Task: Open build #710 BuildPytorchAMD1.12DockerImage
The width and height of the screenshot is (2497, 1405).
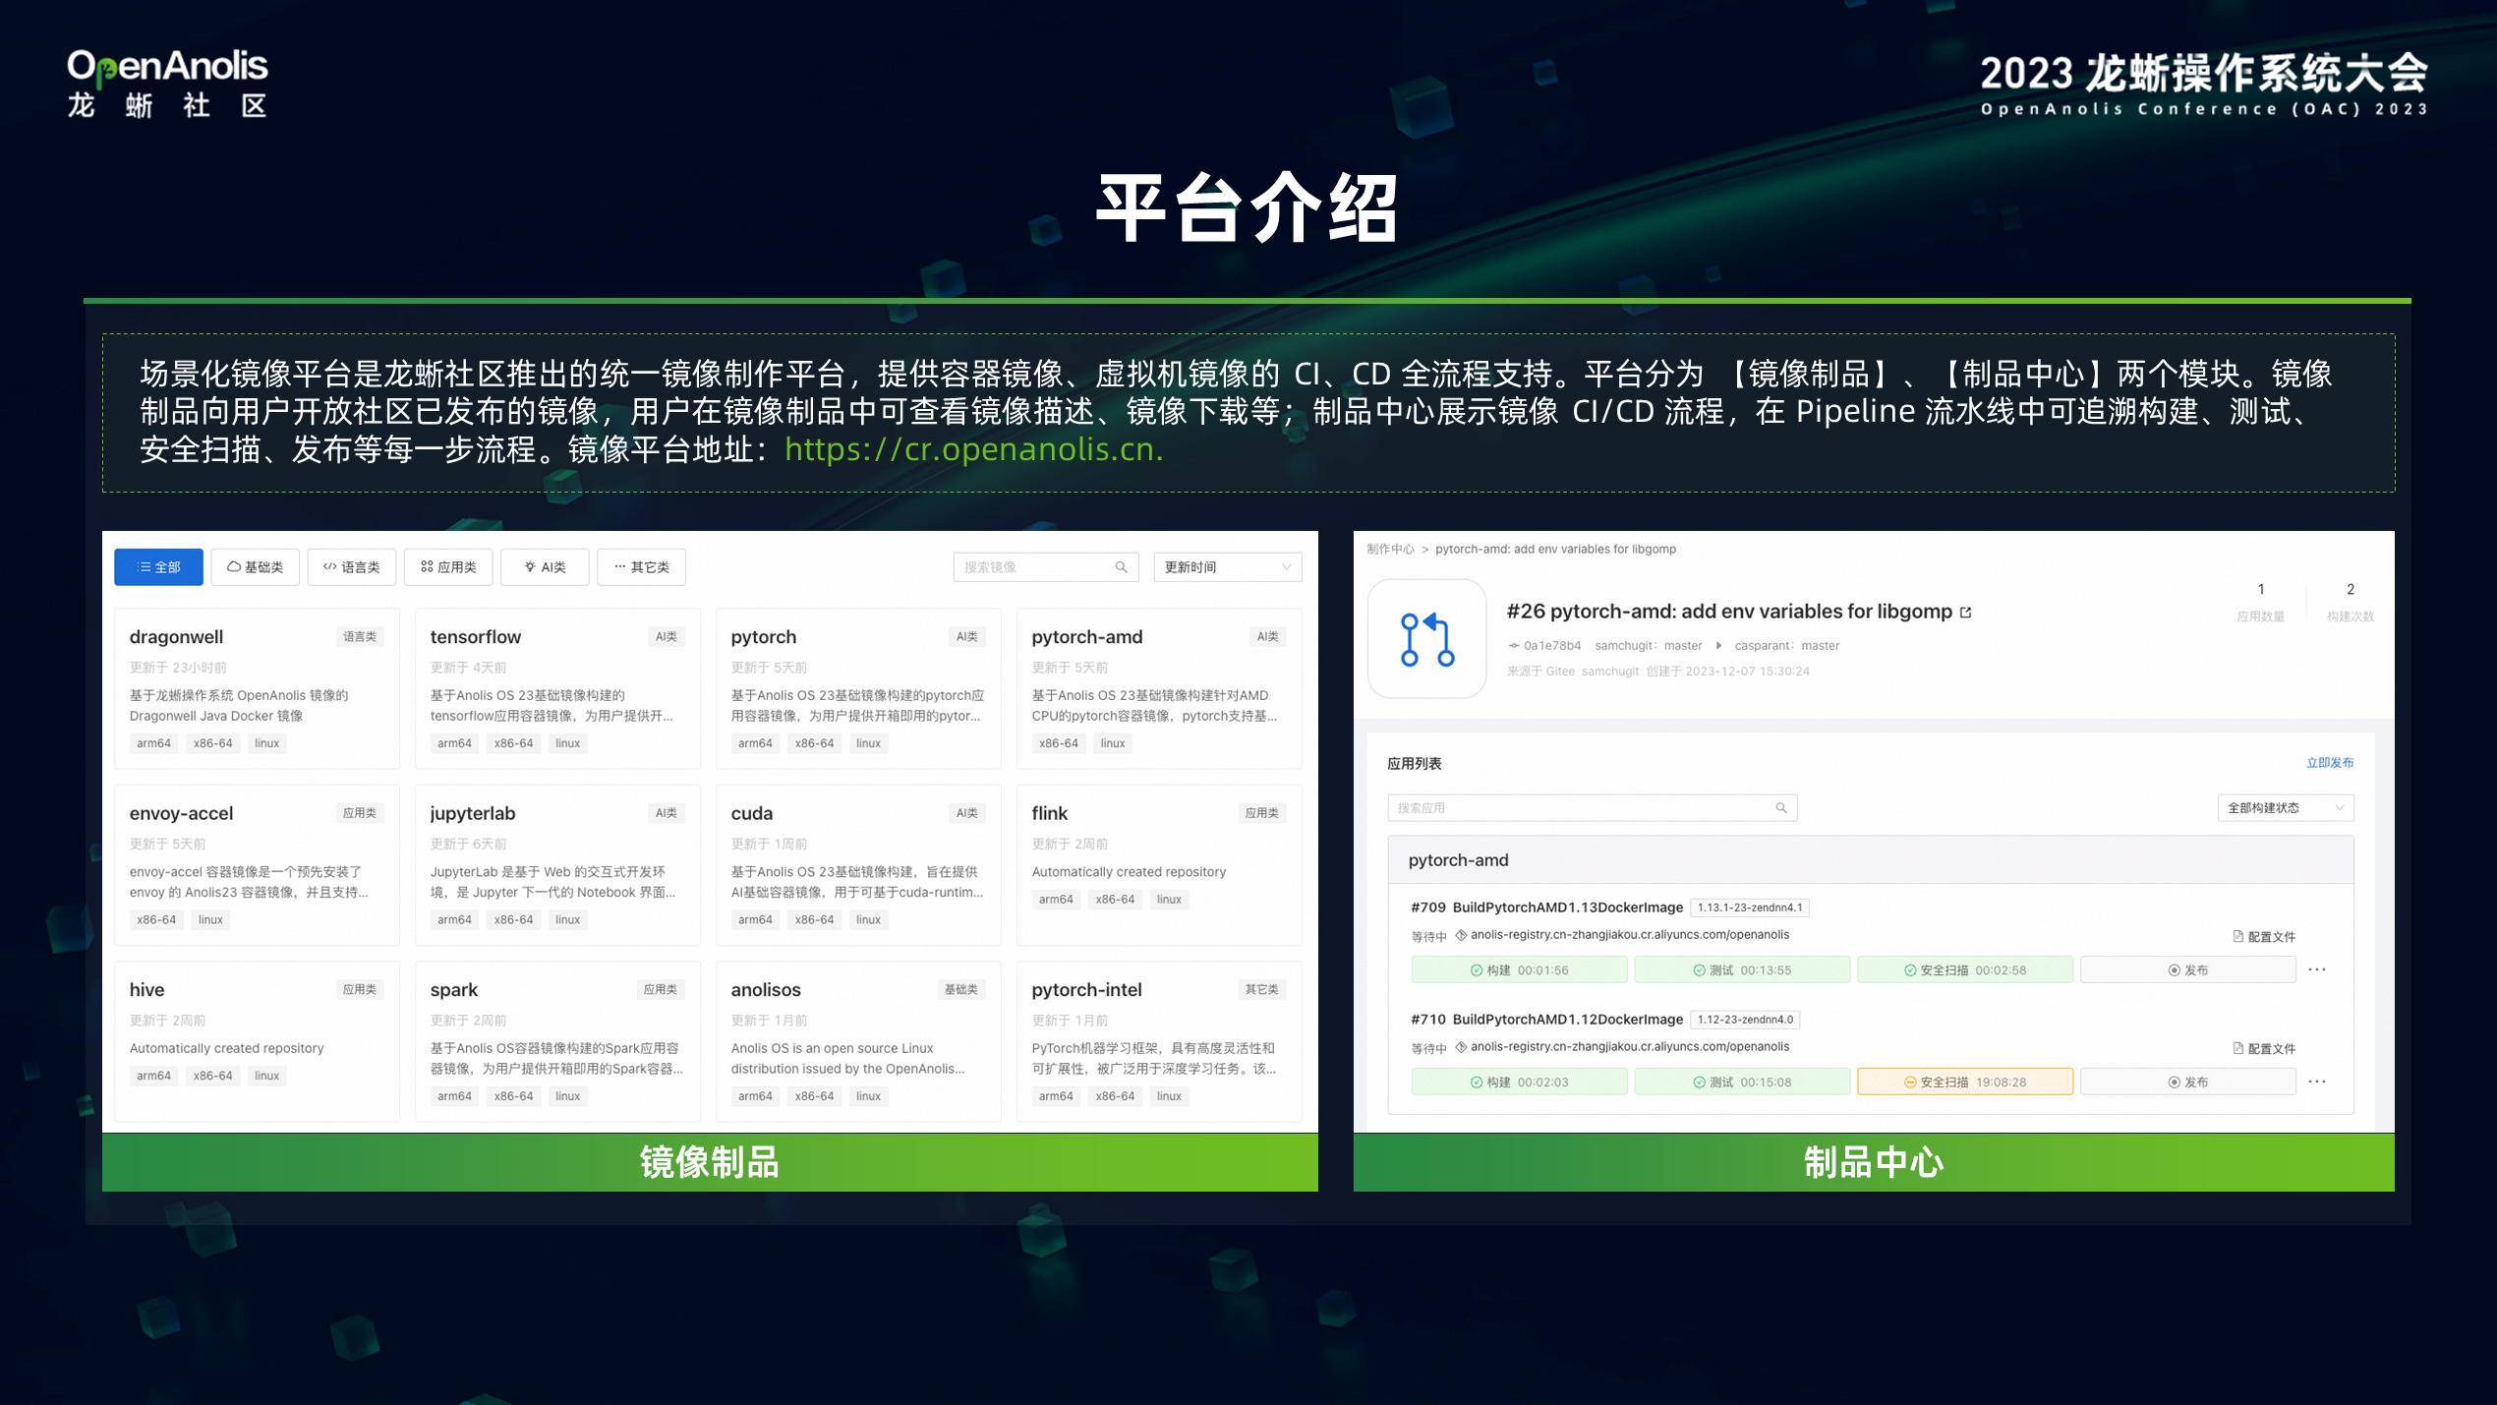Action: 1546,1020
